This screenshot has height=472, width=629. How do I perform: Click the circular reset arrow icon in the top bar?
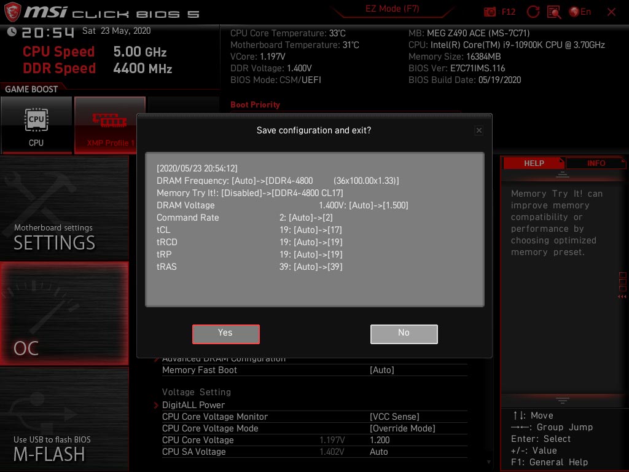533,12
